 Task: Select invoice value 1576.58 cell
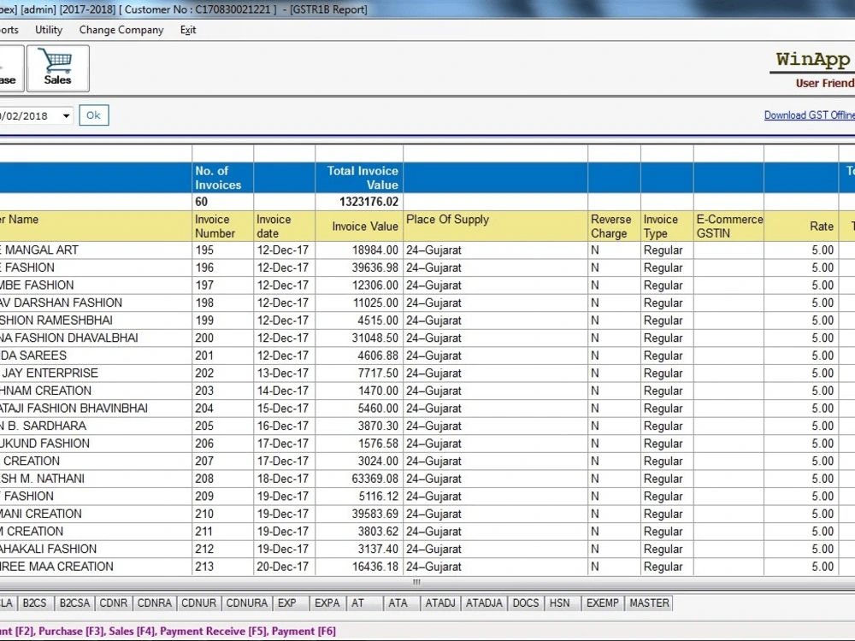[x=359, y=443]
